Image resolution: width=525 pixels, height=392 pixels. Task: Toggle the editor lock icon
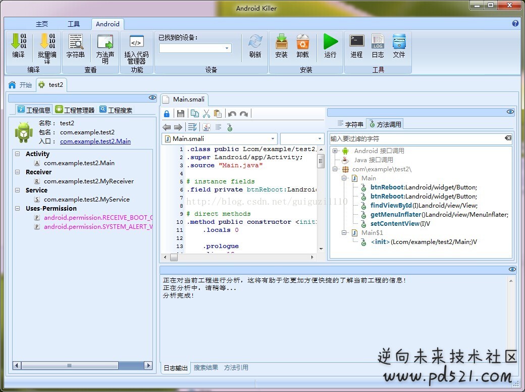(167, 114)
